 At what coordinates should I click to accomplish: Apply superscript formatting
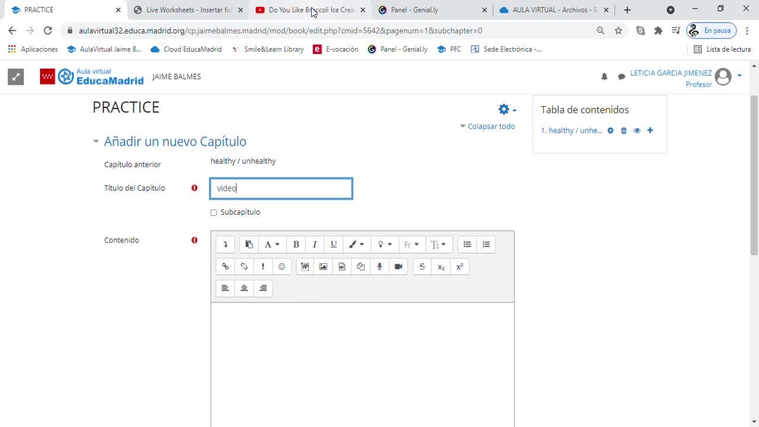point(460,266)
